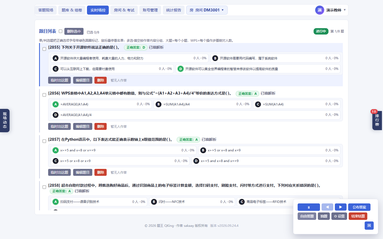Click the 实时场控 tab
Screen dimensions: 383x239
98,10
